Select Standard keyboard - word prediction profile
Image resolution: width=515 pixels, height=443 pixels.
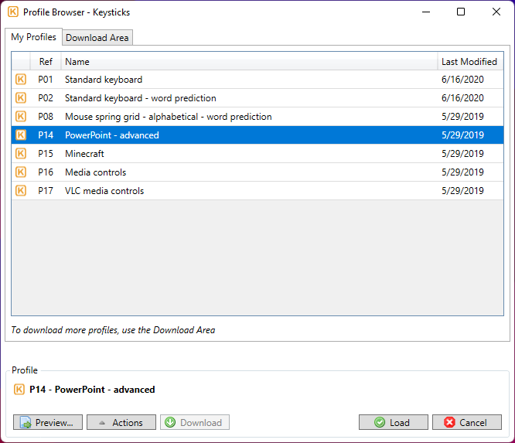141,98
